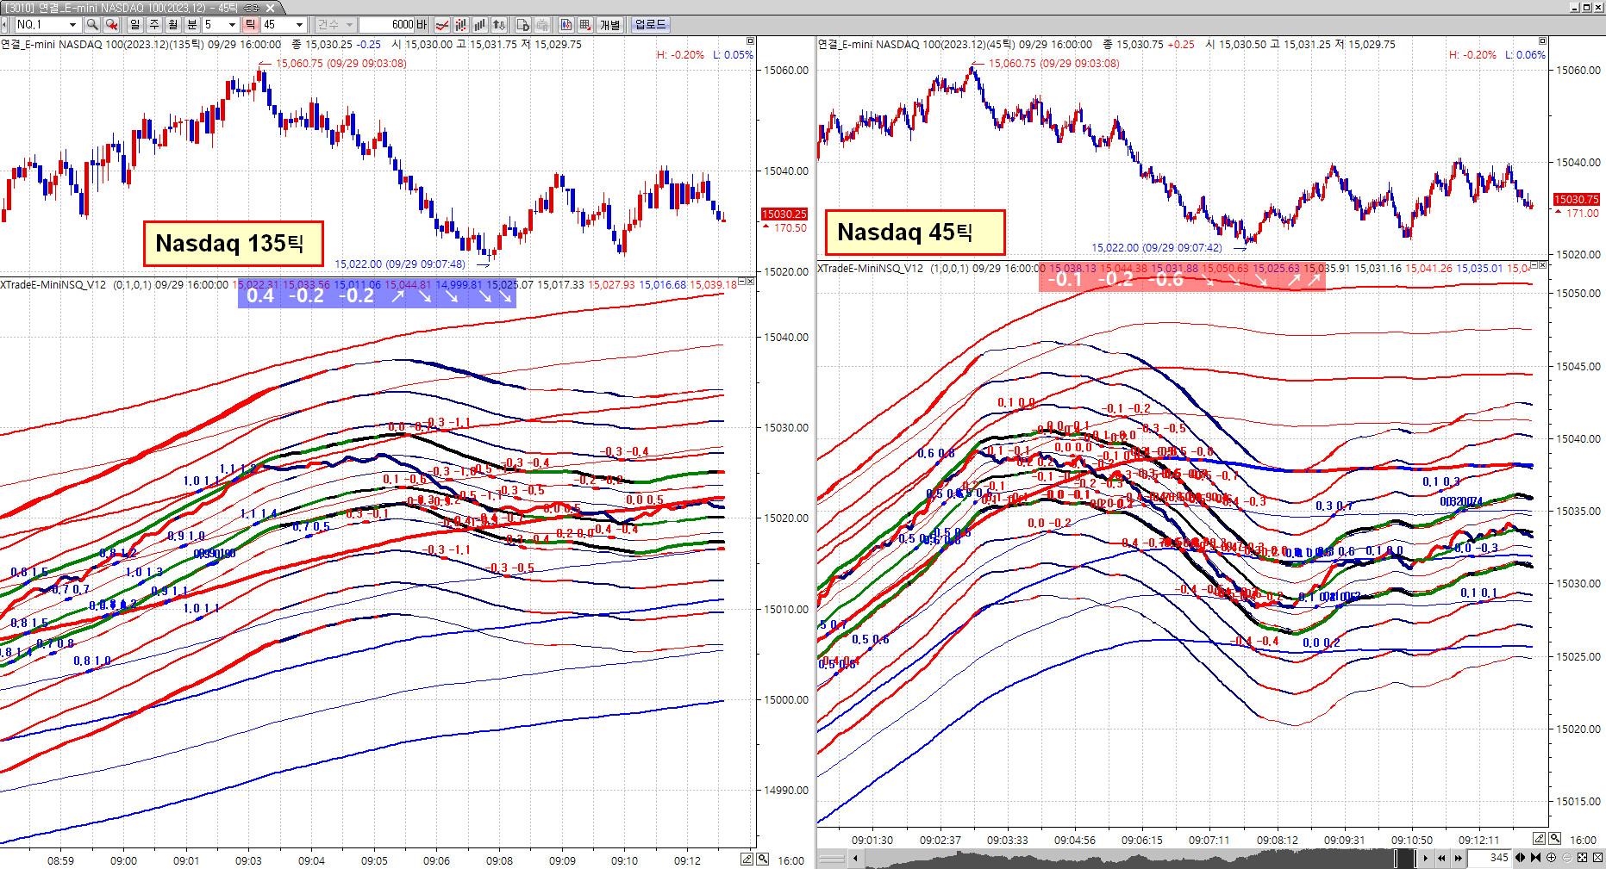1606x869 pixels.
Task: Click the right chart 15030.75 current price tag
Action: [1577, 200]
